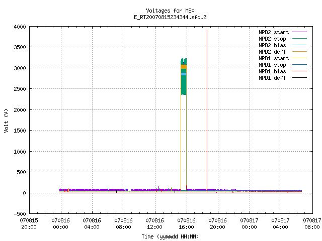Viewport: 322px width, 241px height.
Task: Click the filename 'E_RT20070815234344.sfduZ' subtitle
Action: tap(170, 17)
